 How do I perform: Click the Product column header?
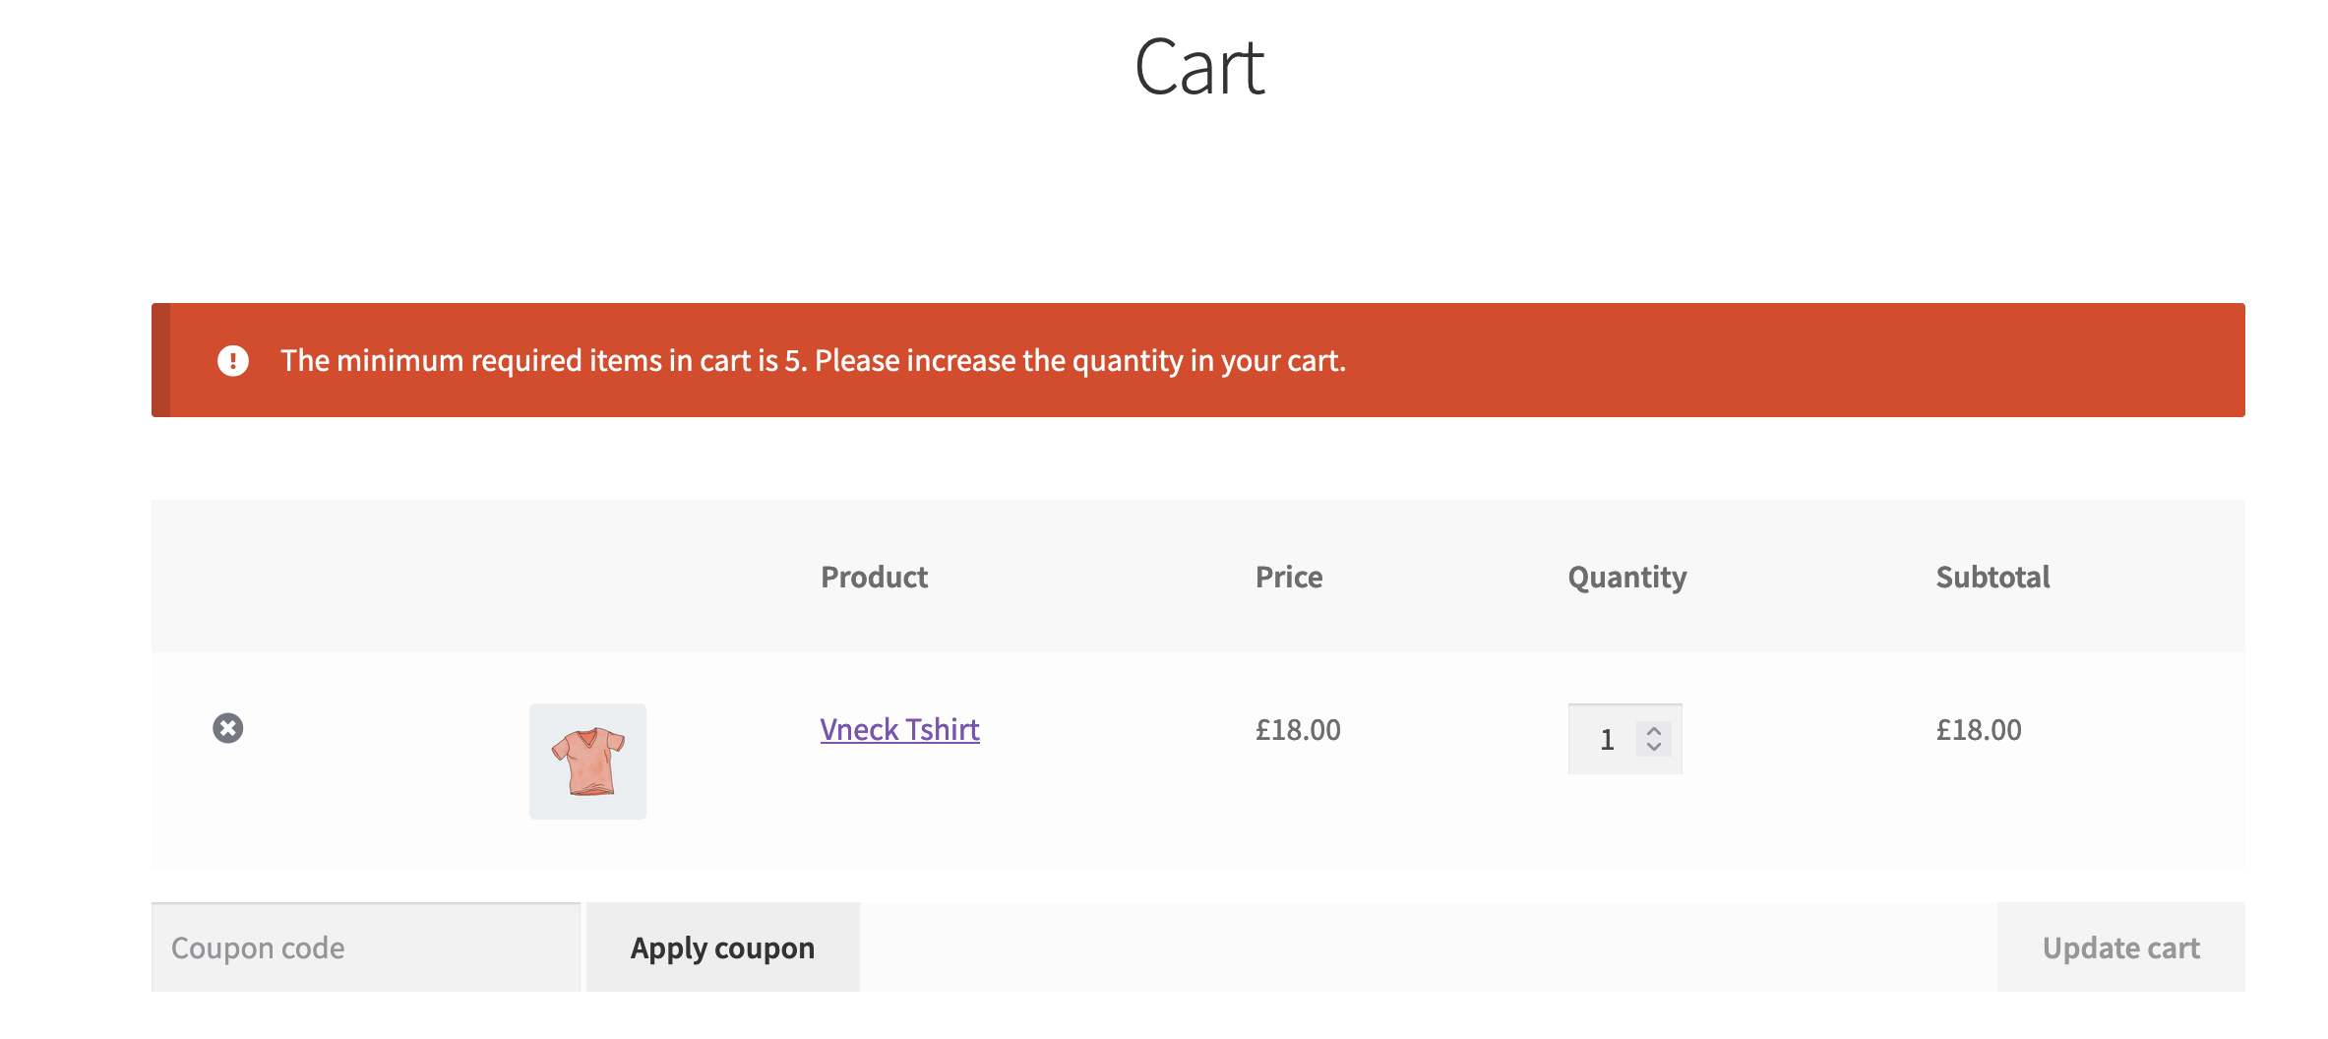point(874,577)
